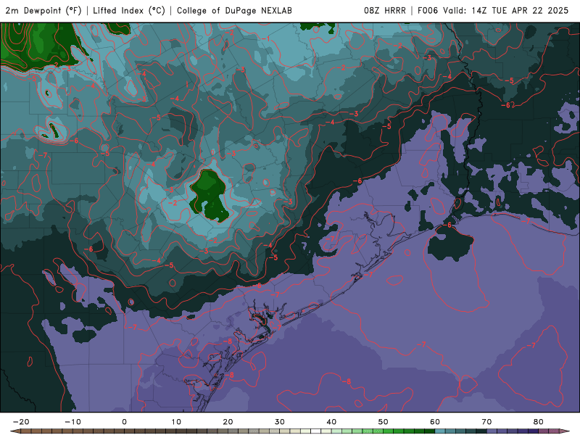This screenshot has height=435, width=580.
Task: Click the brown color bar segment under -20
Action: (x=26, y=431)
